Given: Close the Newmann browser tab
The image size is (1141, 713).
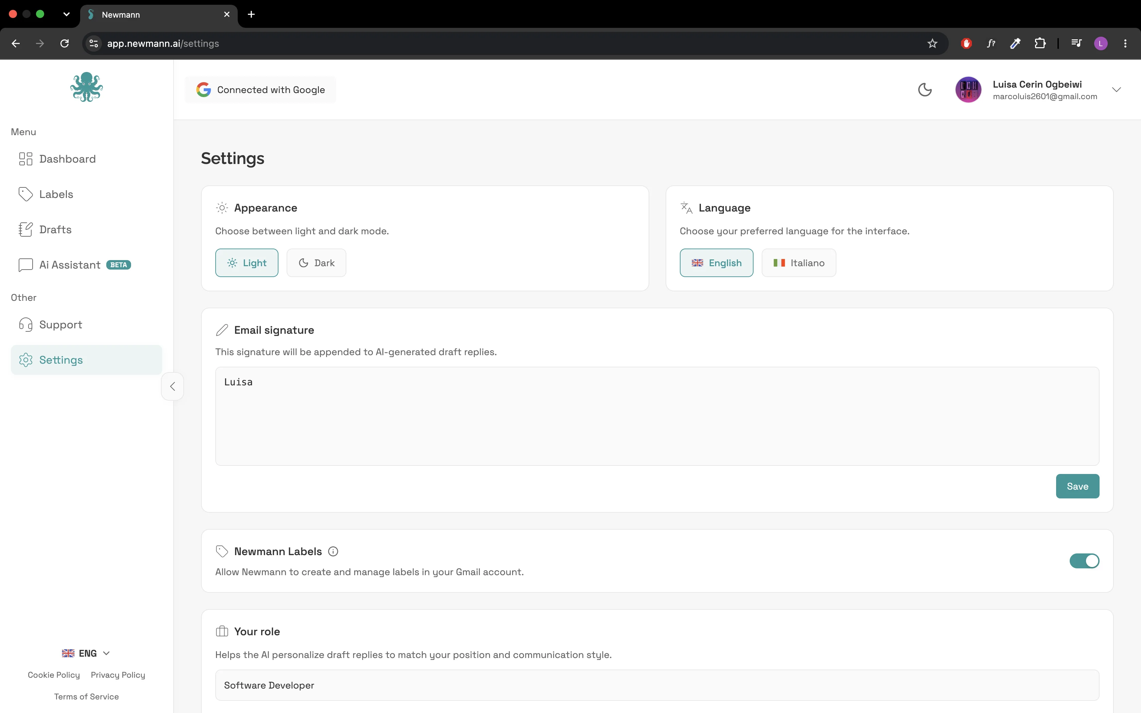Looking at the screenshot, I should (227, 15).
